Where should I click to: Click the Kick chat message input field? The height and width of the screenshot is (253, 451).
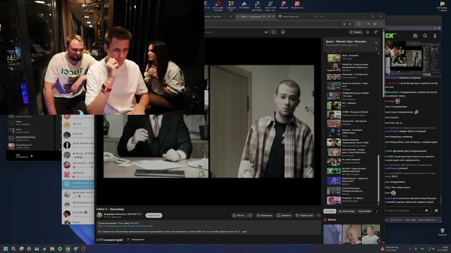(x=407, y=210)
